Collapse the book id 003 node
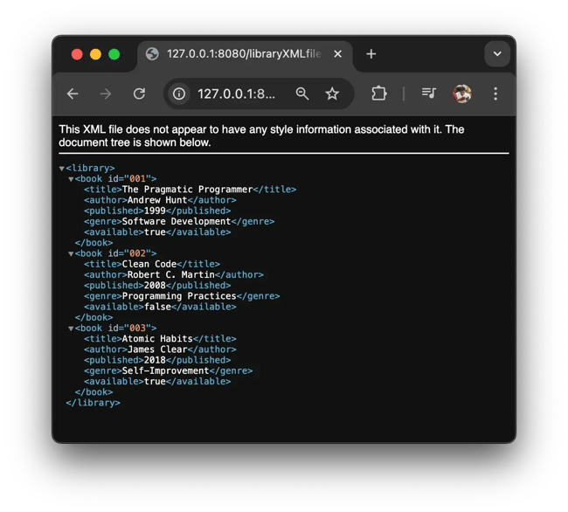568x512 pixels. pos(71,328)
